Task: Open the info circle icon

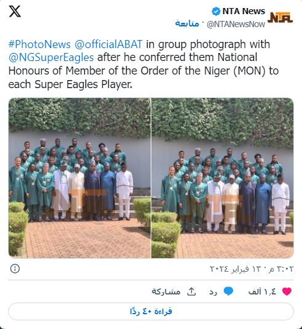Action: (x=15, y=269)
